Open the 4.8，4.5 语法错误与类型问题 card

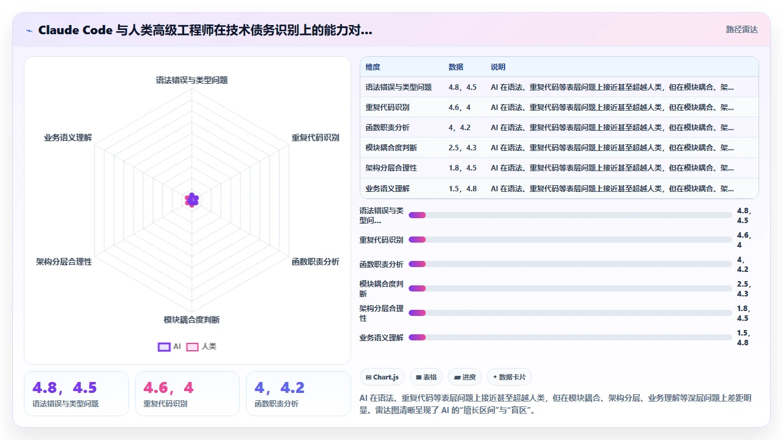point(76,394)
